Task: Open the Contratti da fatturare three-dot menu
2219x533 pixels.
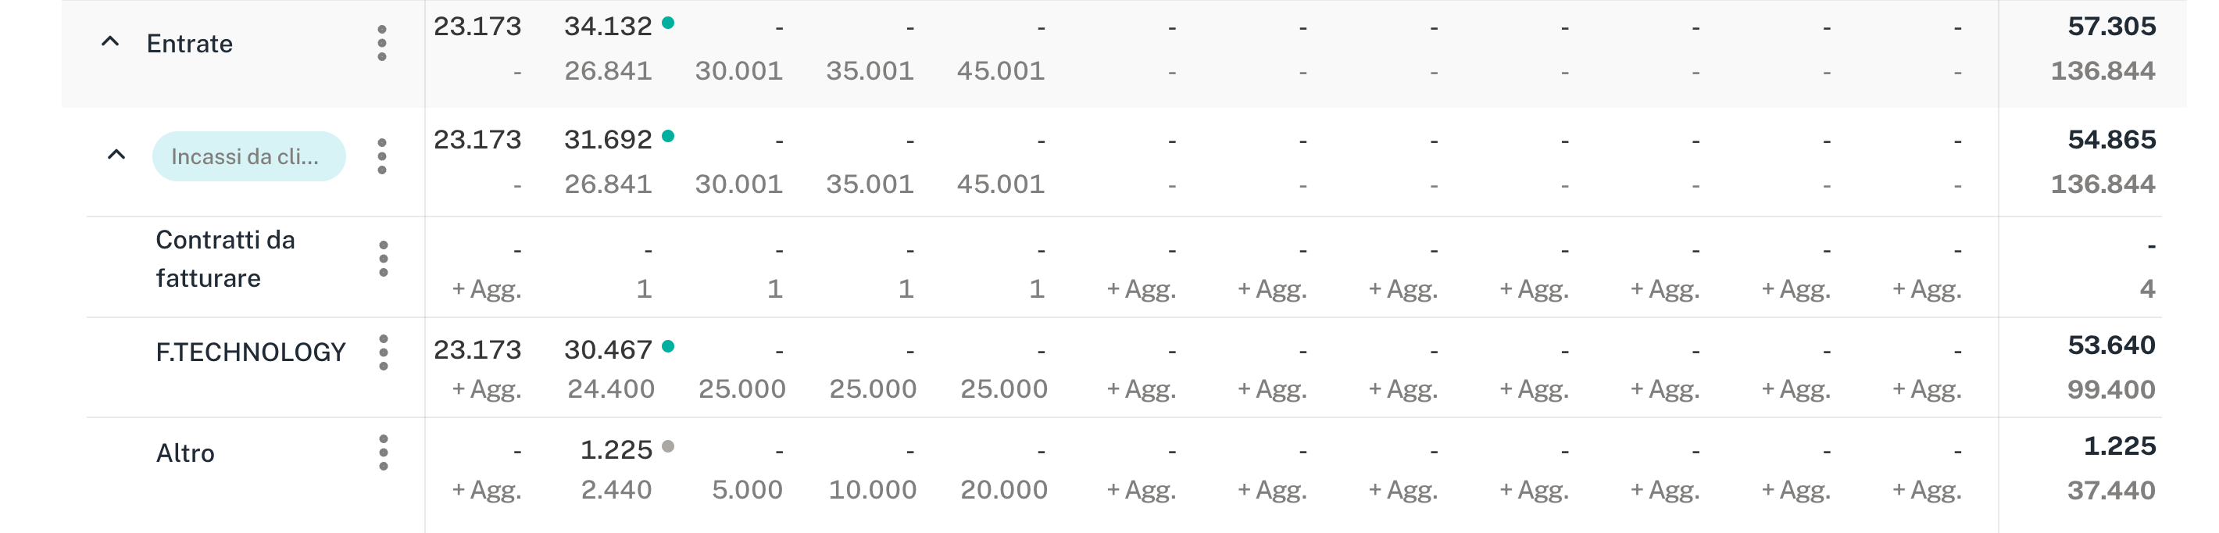Action: pyautogui.click(x=384, y=259)
